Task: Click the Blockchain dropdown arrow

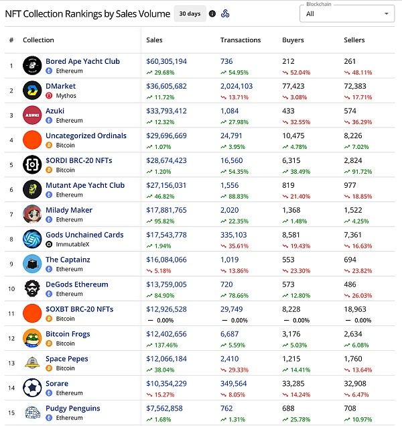Action: click(387, 14)
